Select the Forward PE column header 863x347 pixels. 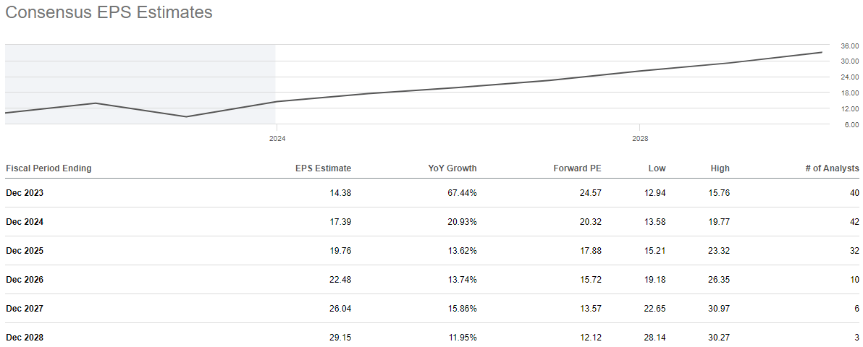point(576,168)
